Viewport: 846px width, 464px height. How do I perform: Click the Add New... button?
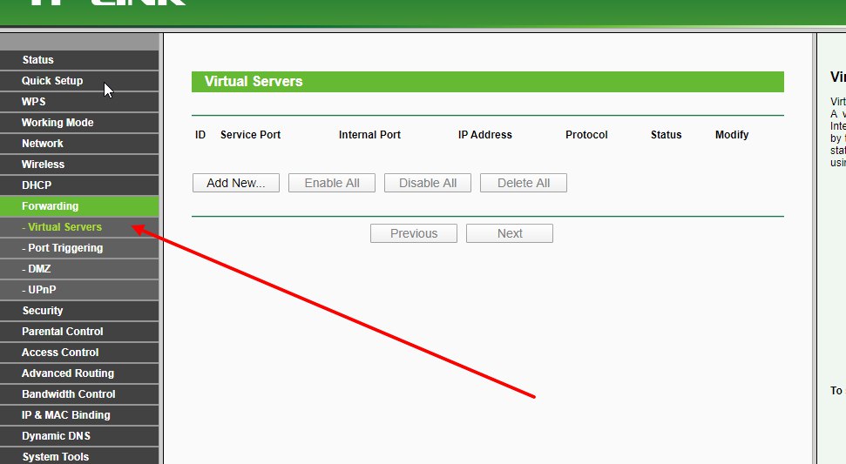click(x=236, y=183)
